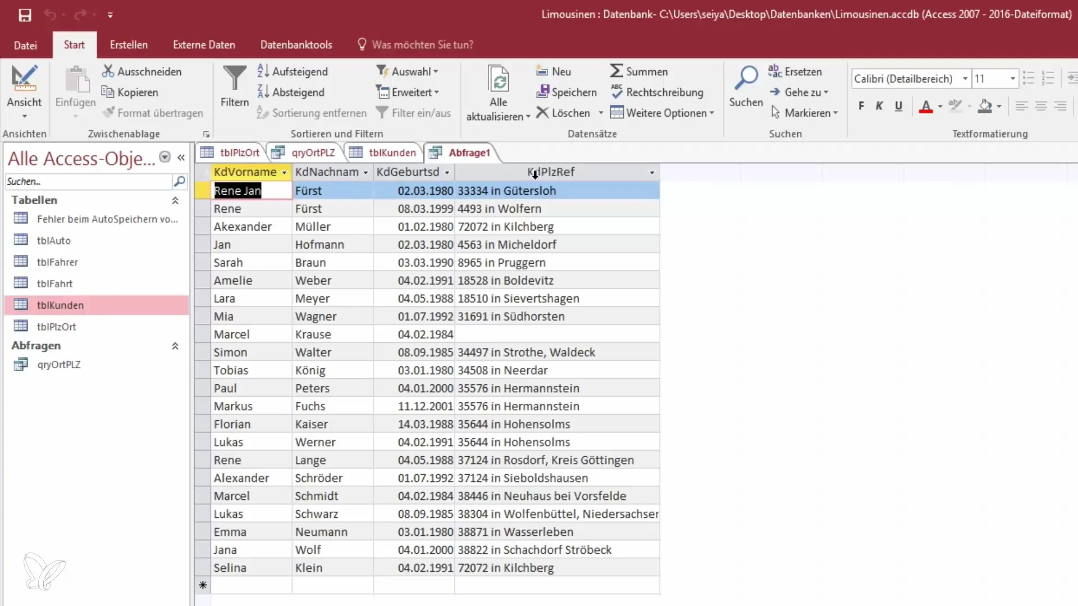Click the navigation pane Suchen field
The height and width of the screenshot is (606, 1078).
pos(88,181)
